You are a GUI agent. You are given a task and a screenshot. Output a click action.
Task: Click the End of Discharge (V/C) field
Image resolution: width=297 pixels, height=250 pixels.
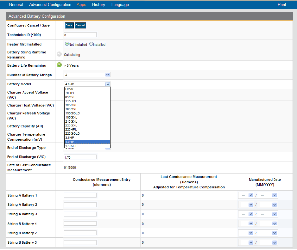(80, 157)
